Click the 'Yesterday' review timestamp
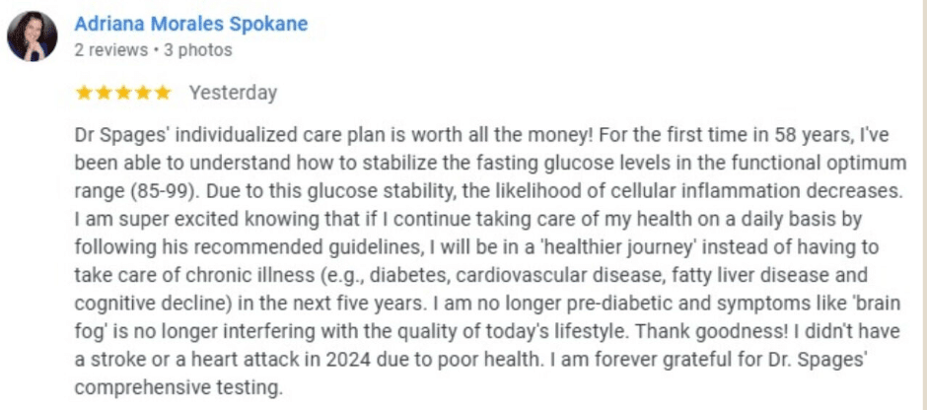Viewport: 927px width, 410px height. (x=233, y=94)
